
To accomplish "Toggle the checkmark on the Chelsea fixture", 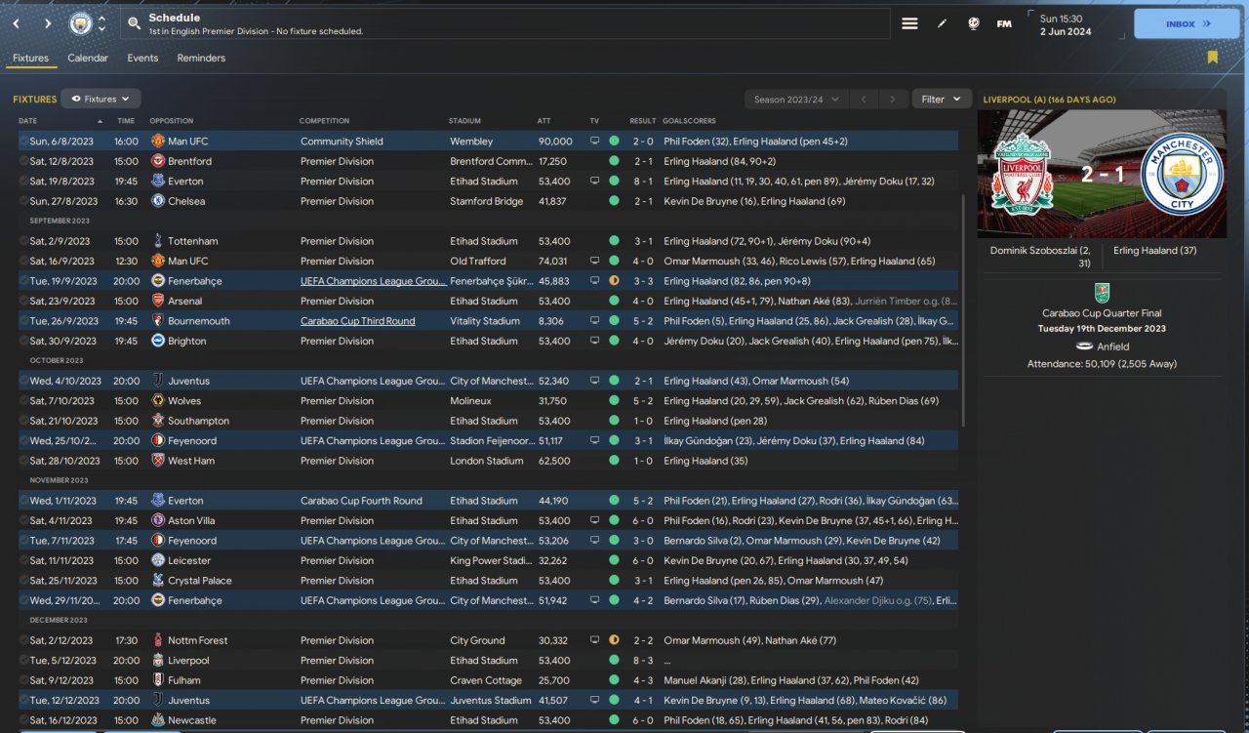I will 23,201.
